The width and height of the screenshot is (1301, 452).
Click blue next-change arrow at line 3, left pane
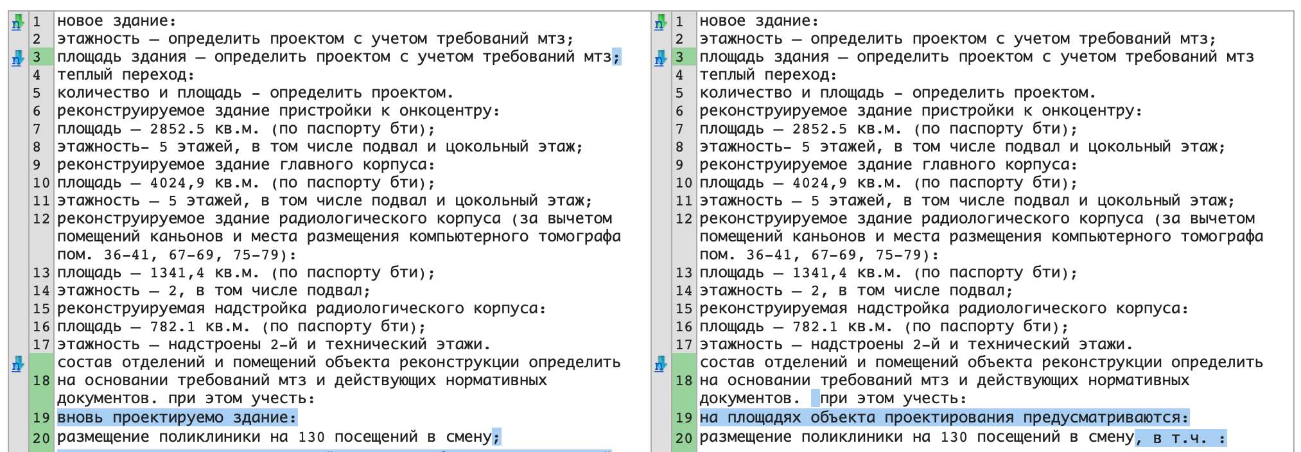click(x=17, y=58)
